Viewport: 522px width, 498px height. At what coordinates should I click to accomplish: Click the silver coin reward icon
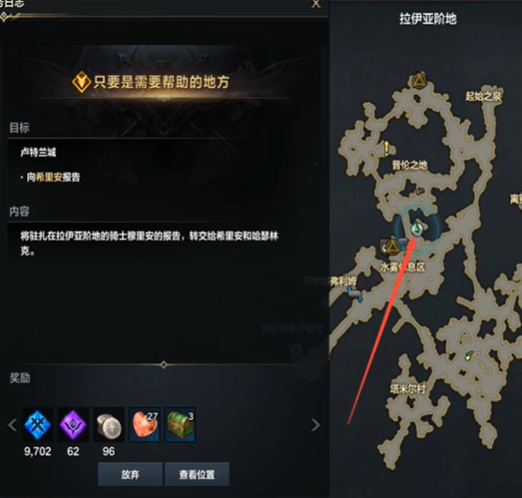coord(109,425)
